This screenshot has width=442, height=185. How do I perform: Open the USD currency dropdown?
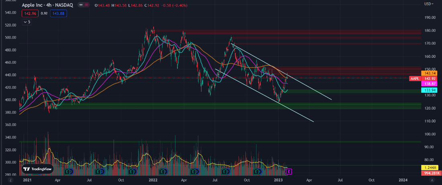pyautogui.click(x=429, y=4)
